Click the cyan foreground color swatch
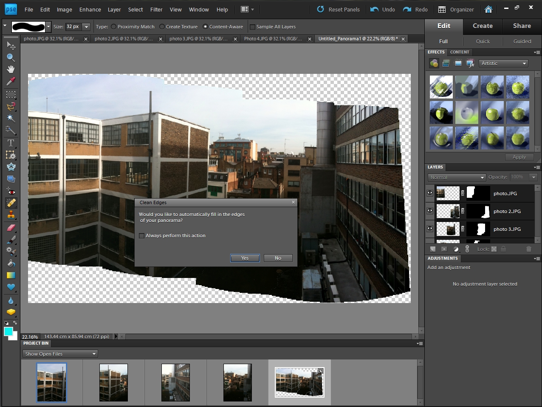The image size is (542, 407). [x=8, y=331]
